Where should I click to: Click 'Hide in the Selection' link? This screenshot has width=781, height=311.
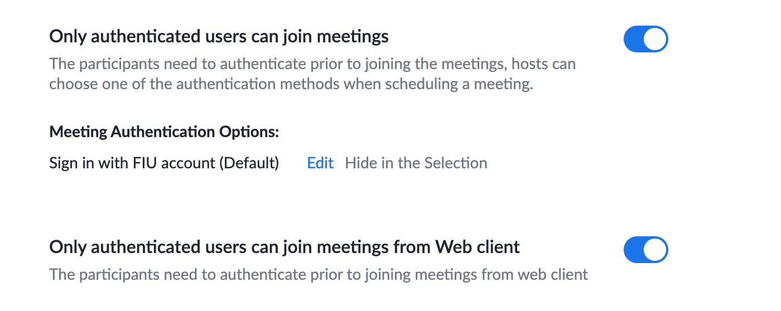click(416, 163)
